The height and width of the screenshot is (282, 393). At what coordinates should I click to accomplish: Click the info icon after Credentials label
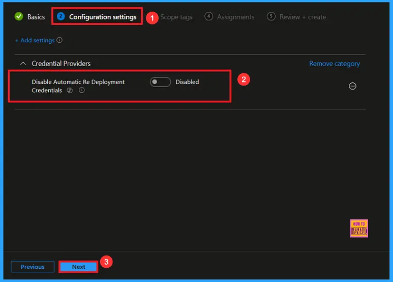[x=81, y=90]
